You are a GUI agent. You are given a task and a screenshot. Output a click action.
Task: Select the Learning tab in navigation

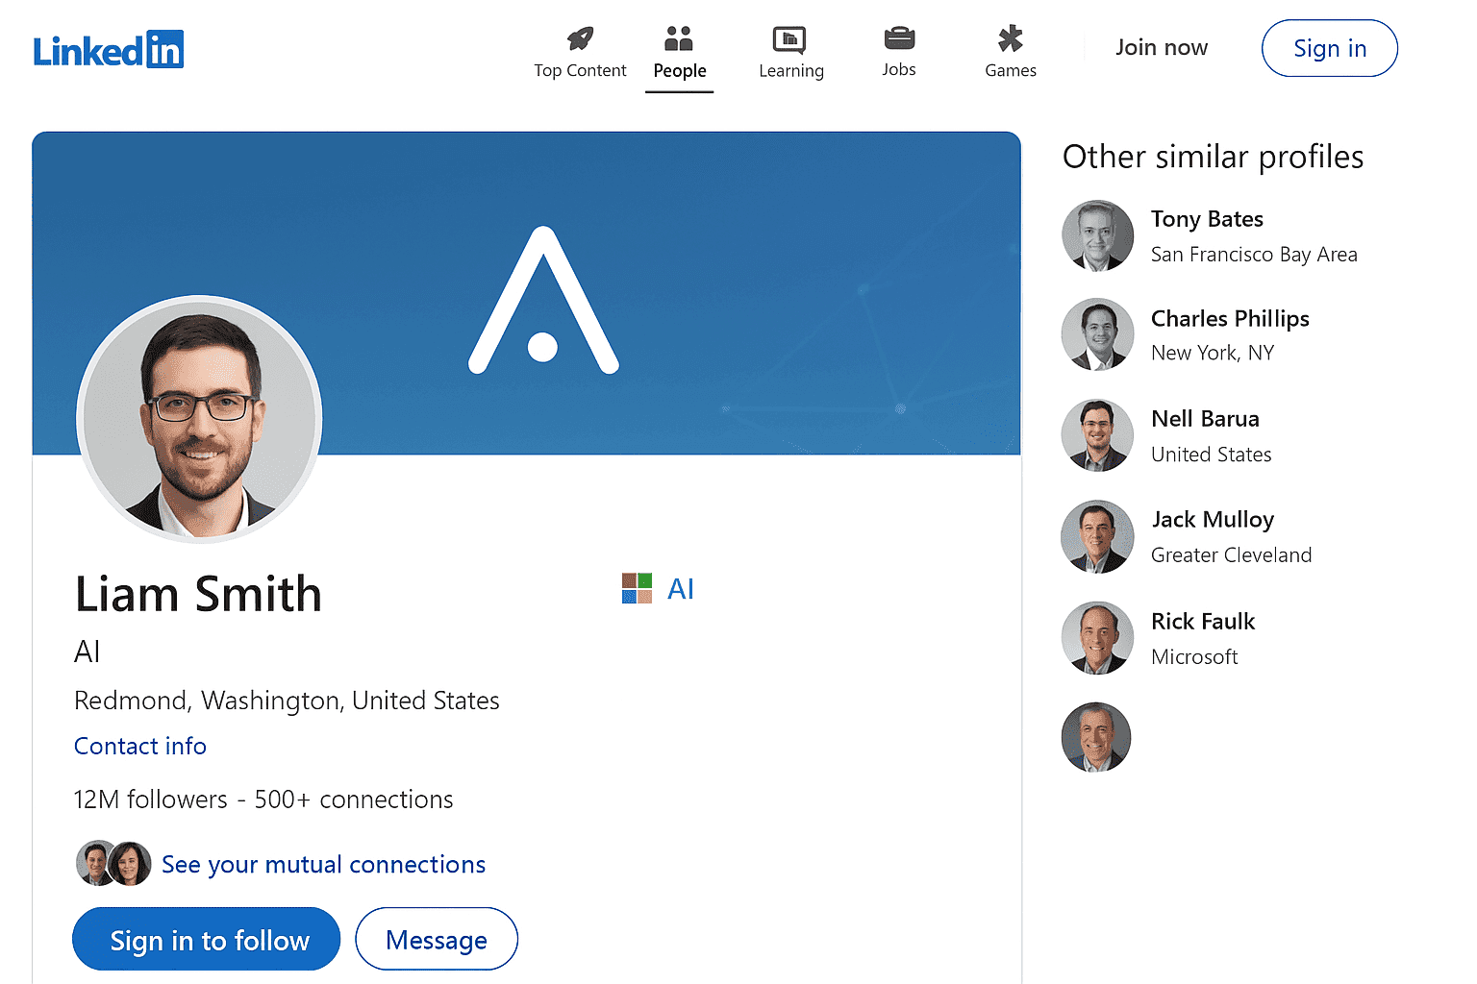[790, 69]
